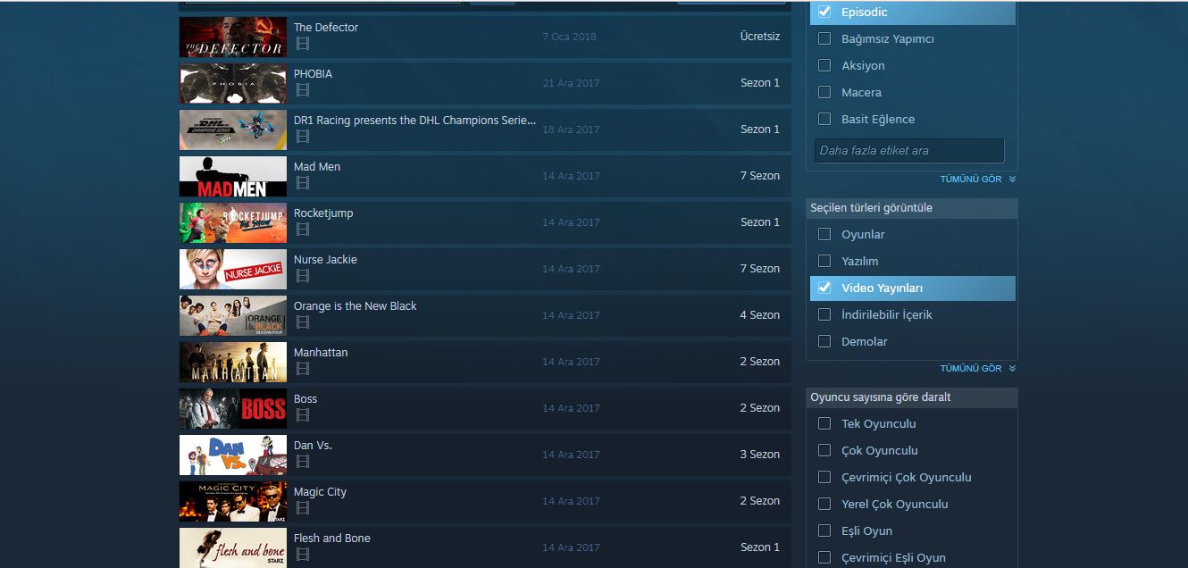Screen dimensions: 1188x568
Task: Tick the Tek Oyunculu checkbox
Action: [x=824, y=423]
